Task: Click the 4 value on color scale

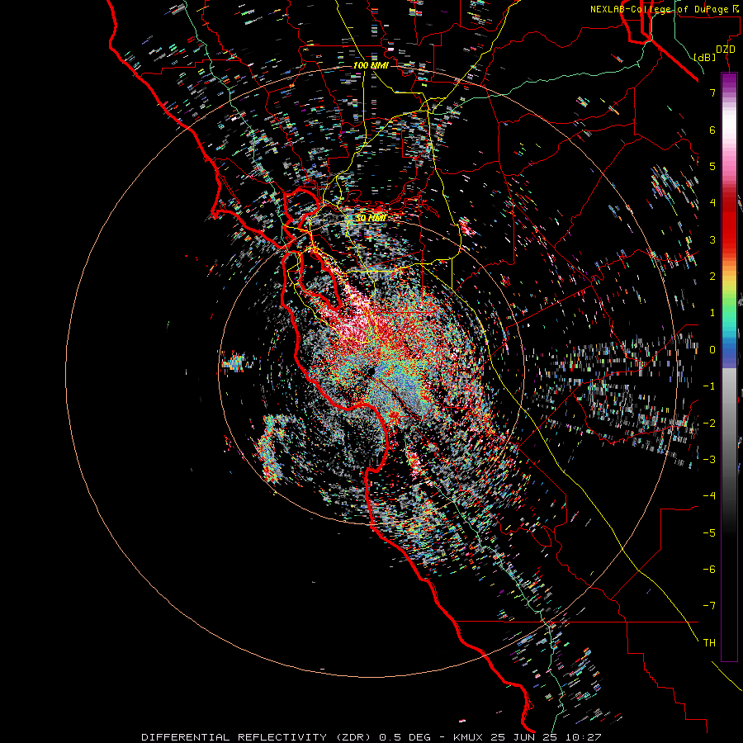Action: [712, 203]
